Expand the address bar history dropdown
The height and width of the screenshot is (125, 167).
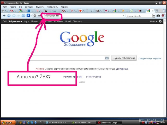coord(123,16)
